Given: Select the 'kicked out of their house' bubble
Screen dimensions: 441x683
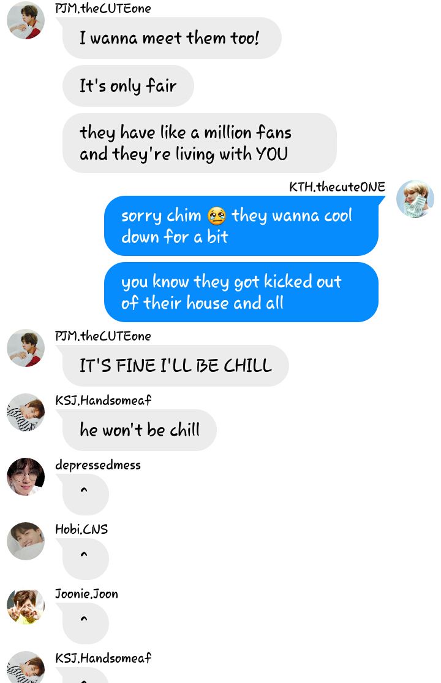Looking at the screenshot, I should 241,292.
